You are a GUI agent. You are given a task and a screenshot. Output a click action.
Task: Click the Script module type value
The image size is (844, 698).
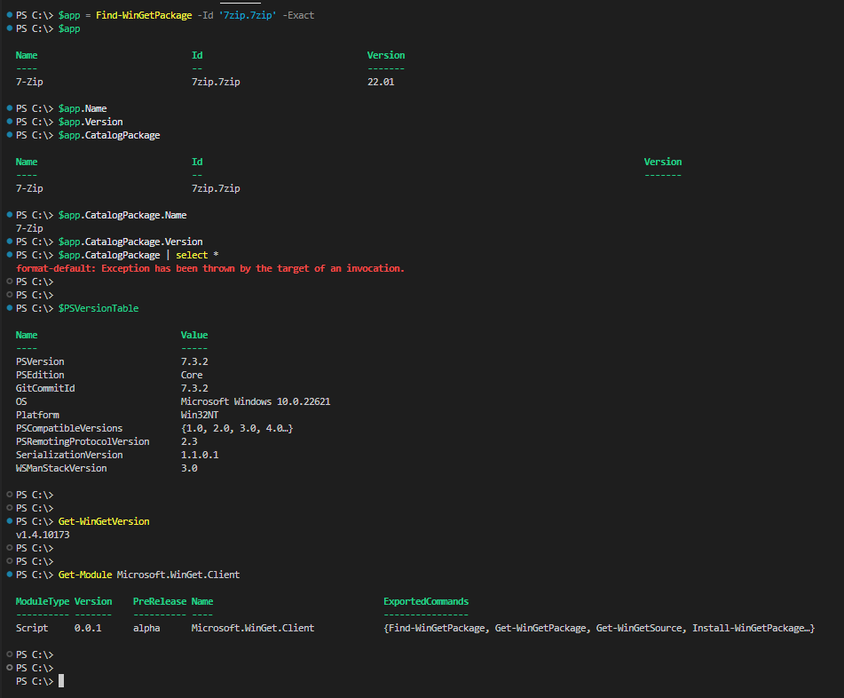pyautogui.click(x=32, y=628)
